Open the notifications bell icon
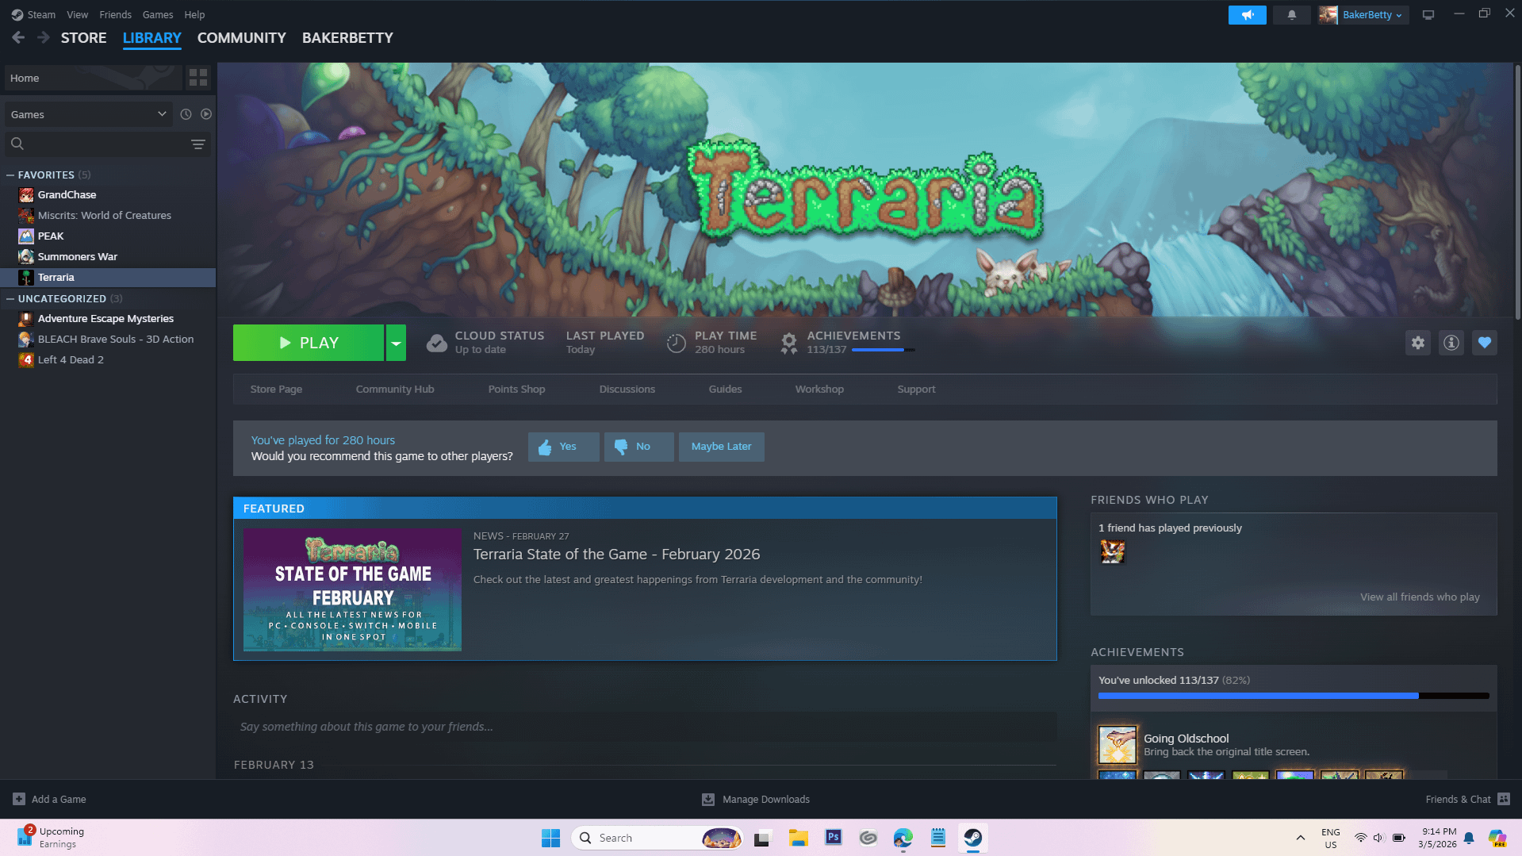Screen dimensions: 1522x856 coord(1291,15)
